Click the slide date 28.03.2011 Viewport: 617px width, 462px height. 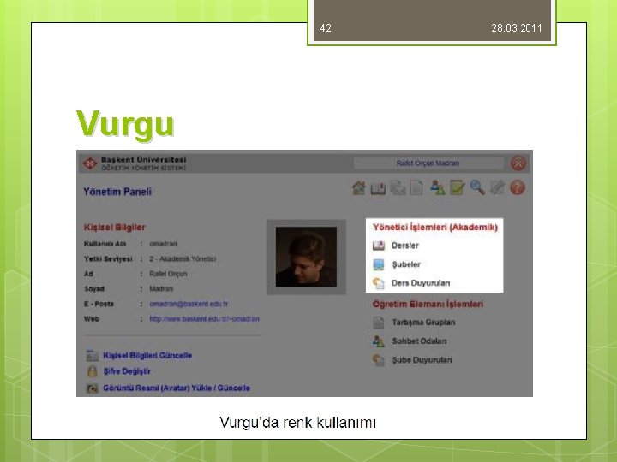pyautogui.click(x=517, y=28)
